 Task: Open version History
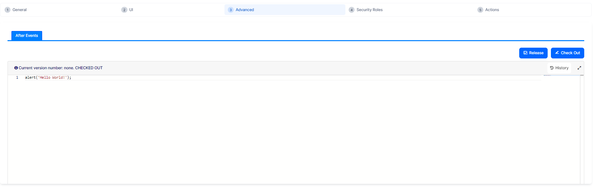559,68
